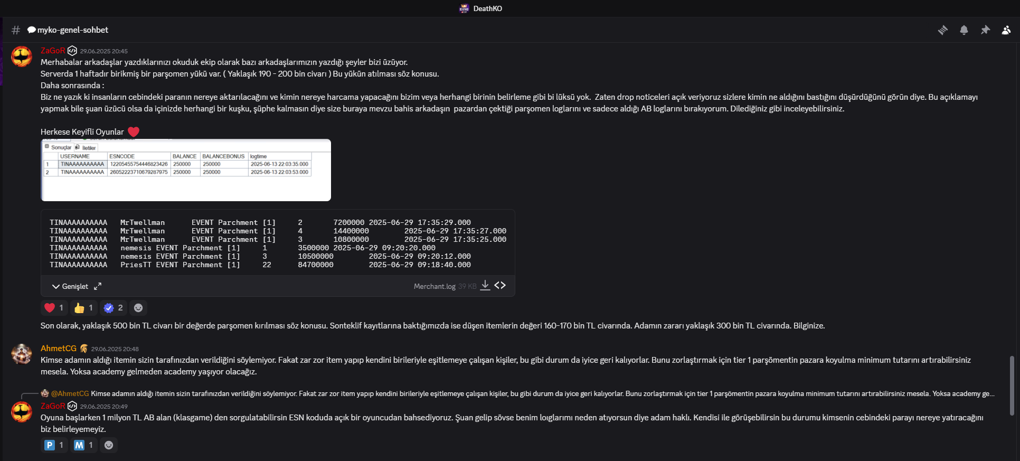Add reaction to ZaGoR's first message
The height and width of the screenshot is (461, 1020).
click(138, 308)
